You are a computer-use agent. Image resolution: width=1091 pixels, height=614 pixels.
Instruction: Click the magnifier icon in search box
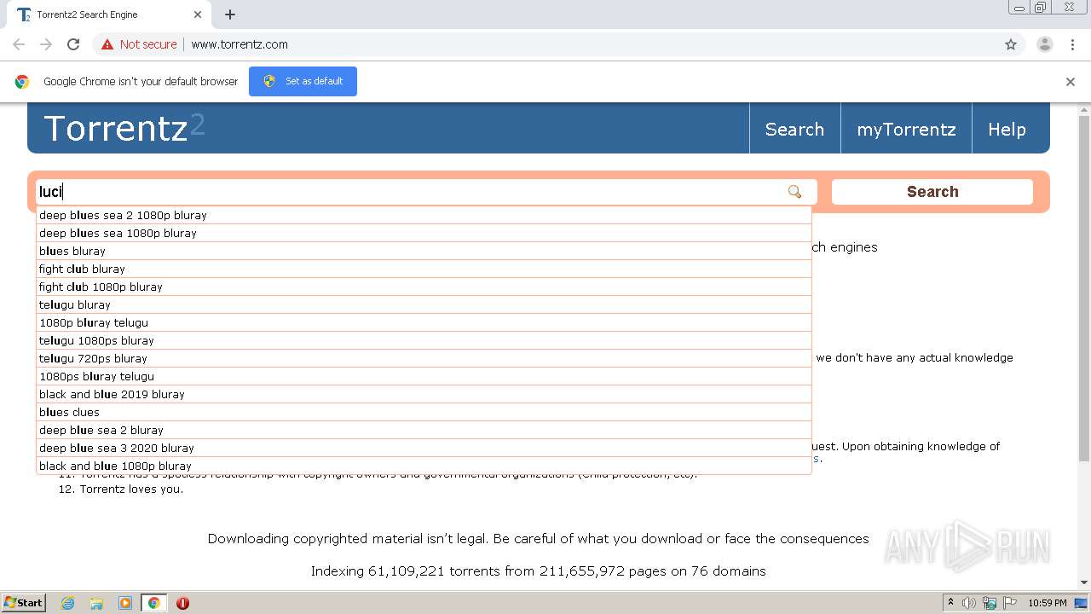tap(794, 192)
